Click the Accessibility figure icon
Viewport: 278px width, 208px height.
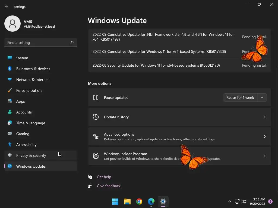point(10,145)
